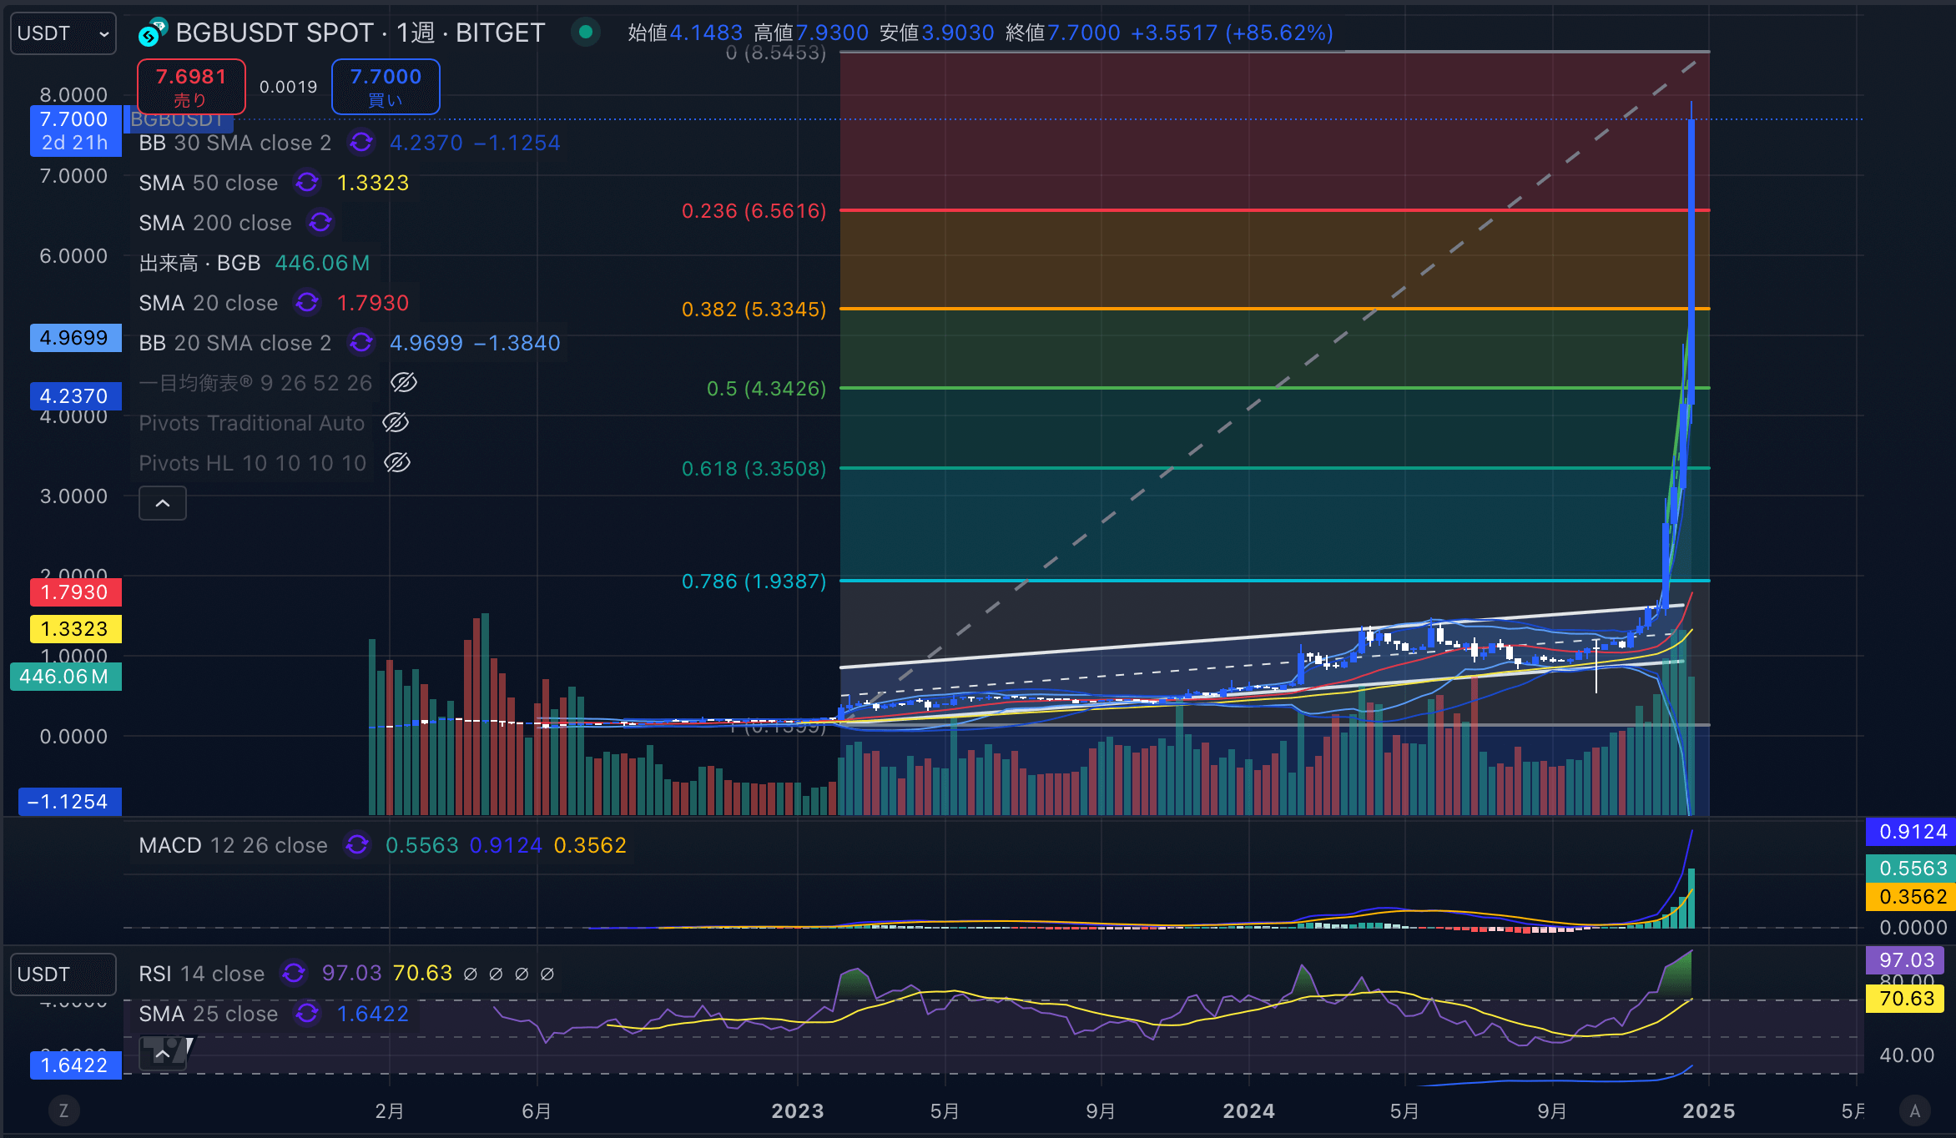Click the 446.06M volume axis label
Image resolution: width=1956 pixels, height=1138 pixels.
click(66, 677)
